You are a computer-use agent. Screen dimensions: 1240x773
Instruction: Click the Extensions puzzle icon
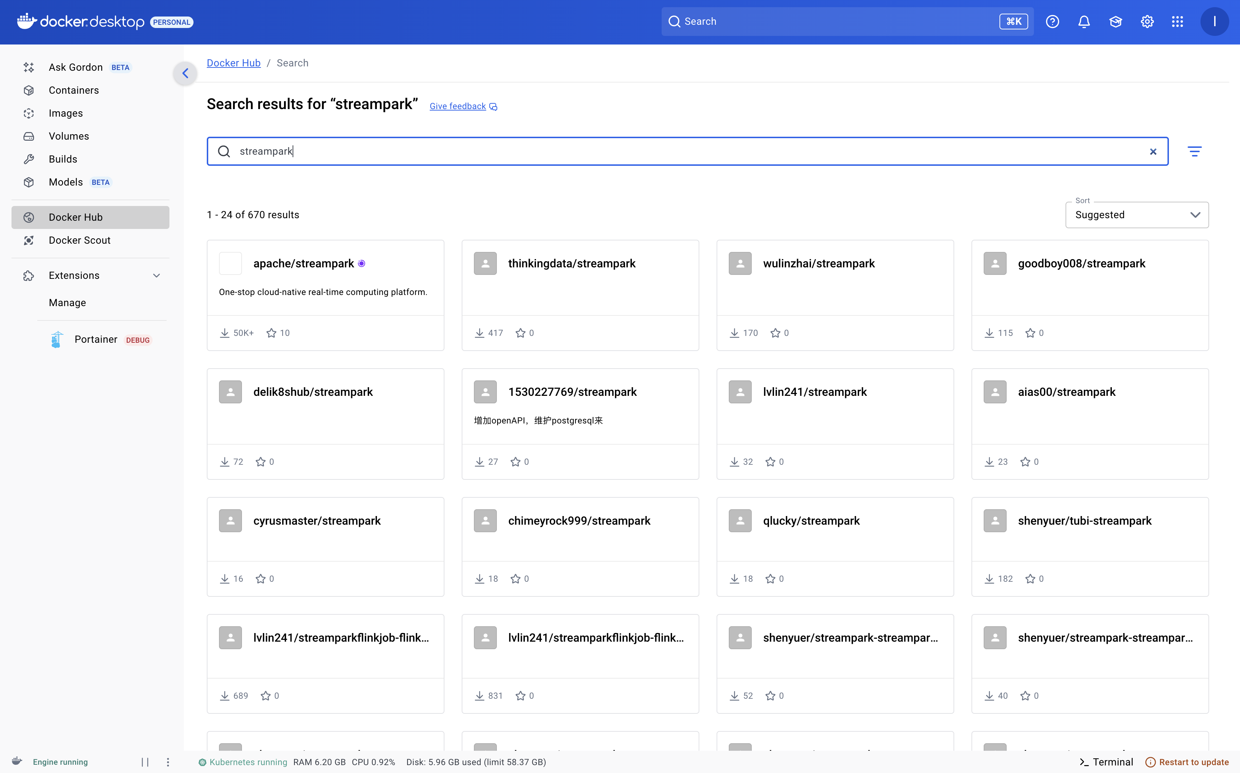29,276
